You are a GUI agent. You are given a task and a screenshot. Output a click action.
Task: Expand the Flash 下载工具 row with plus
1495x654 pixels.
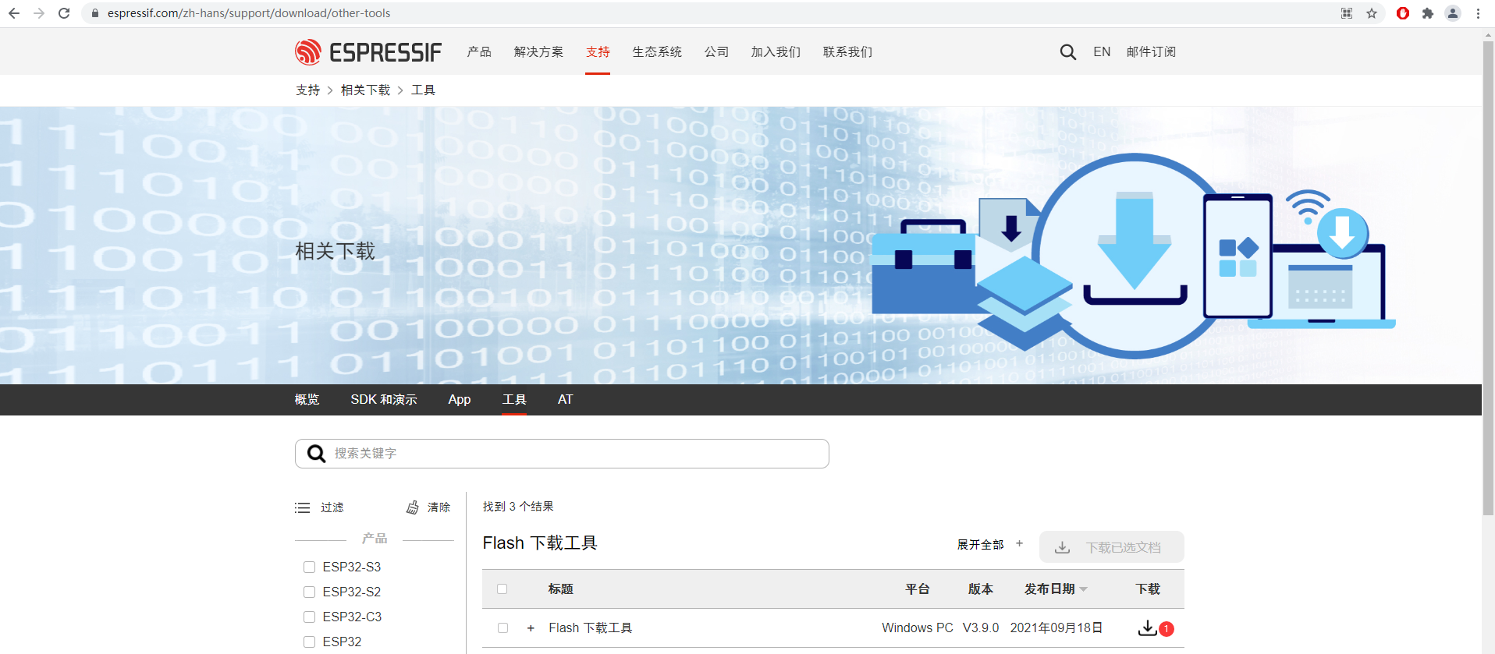pyautogui.click(x=531, y=628)
